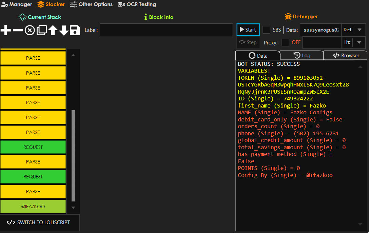The width and height of the screenshot is (369, 233).
Task: Switch to the Browser tab
Action: [345, 55]
